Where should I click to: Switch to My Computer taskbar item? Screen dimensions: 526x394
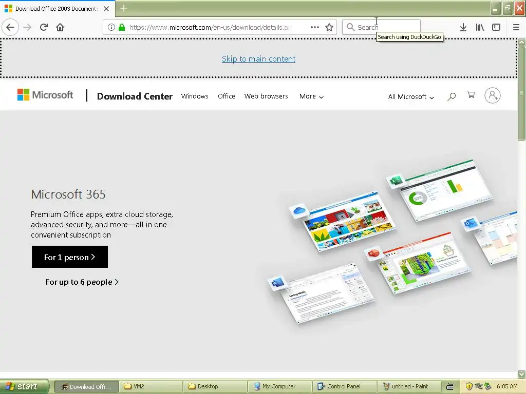tap(279, 387)
